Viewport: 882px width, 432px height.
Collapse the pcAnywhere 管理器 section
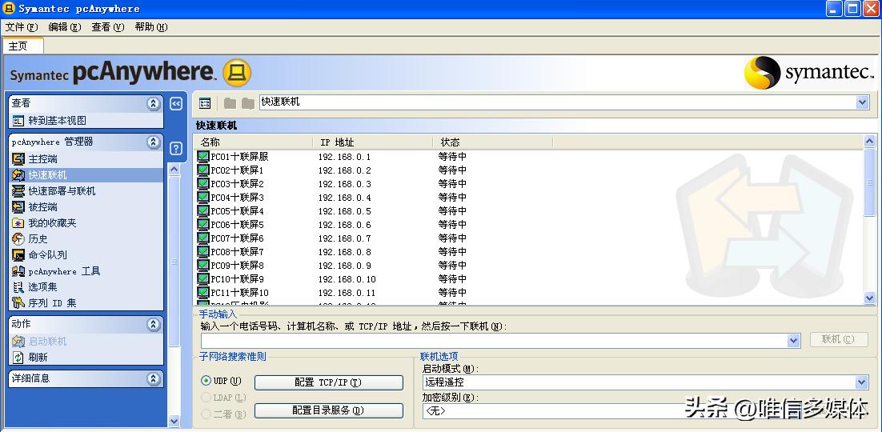(x=154, y=142)
